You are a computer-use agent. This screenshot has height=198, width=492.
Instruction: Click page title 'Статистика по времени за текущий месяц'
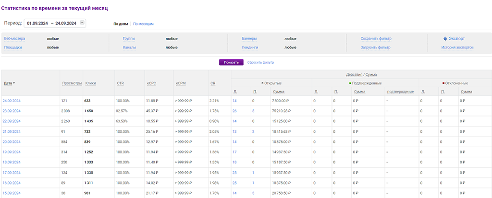click(55, 9)
